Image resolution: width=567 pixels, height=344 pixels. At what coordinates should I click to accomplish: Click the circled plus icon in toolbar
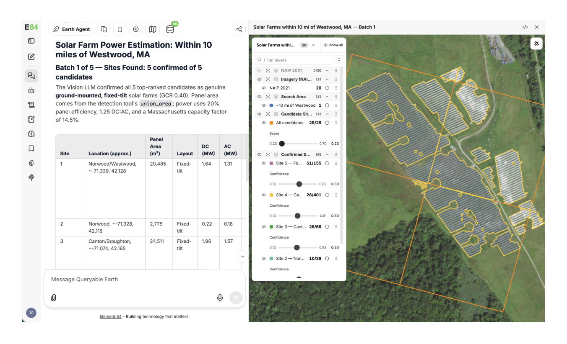[x=136, y=29]
